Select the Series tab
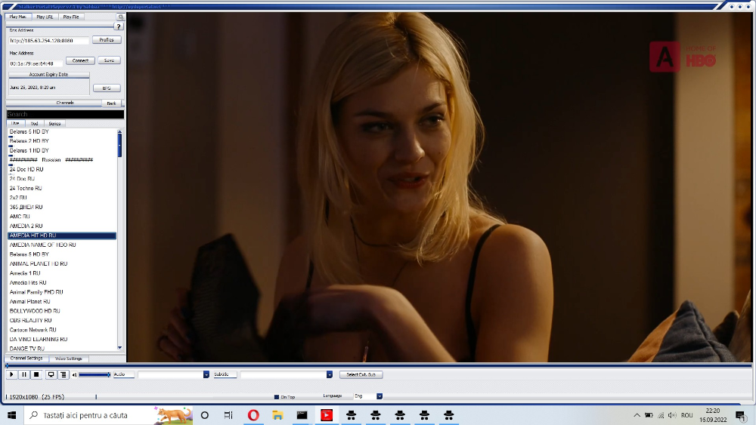The width and height of the screenshot is (756, 425). click(54, 124)
